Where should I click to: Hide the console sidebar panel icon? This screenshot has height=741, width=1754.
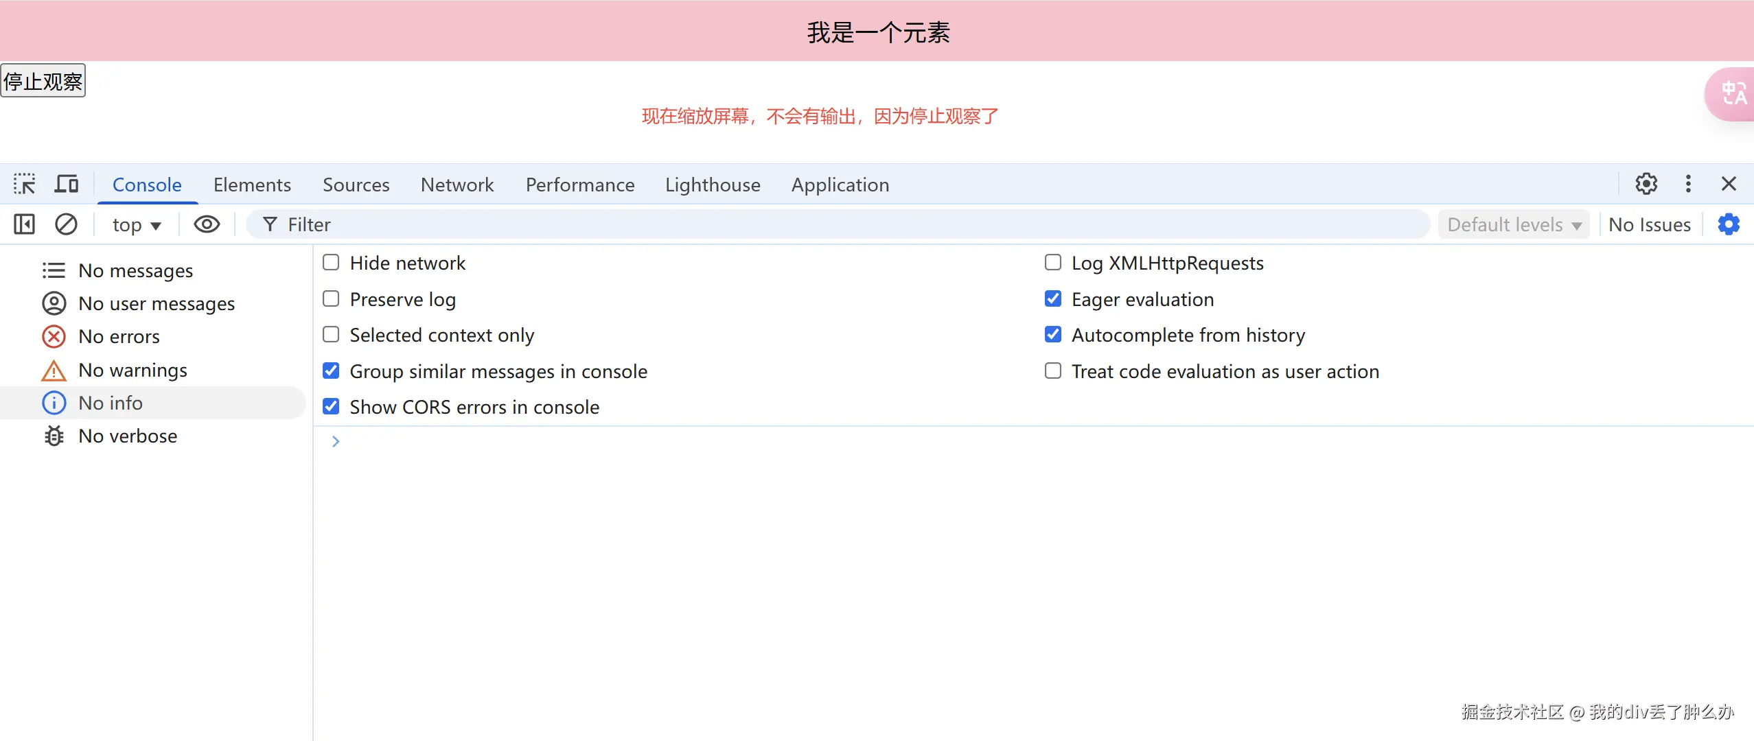pyautogui.click(x=25, y=224)
